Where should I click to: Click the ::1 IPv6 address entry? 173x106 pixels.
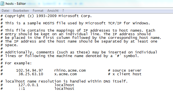click(22, 89)
